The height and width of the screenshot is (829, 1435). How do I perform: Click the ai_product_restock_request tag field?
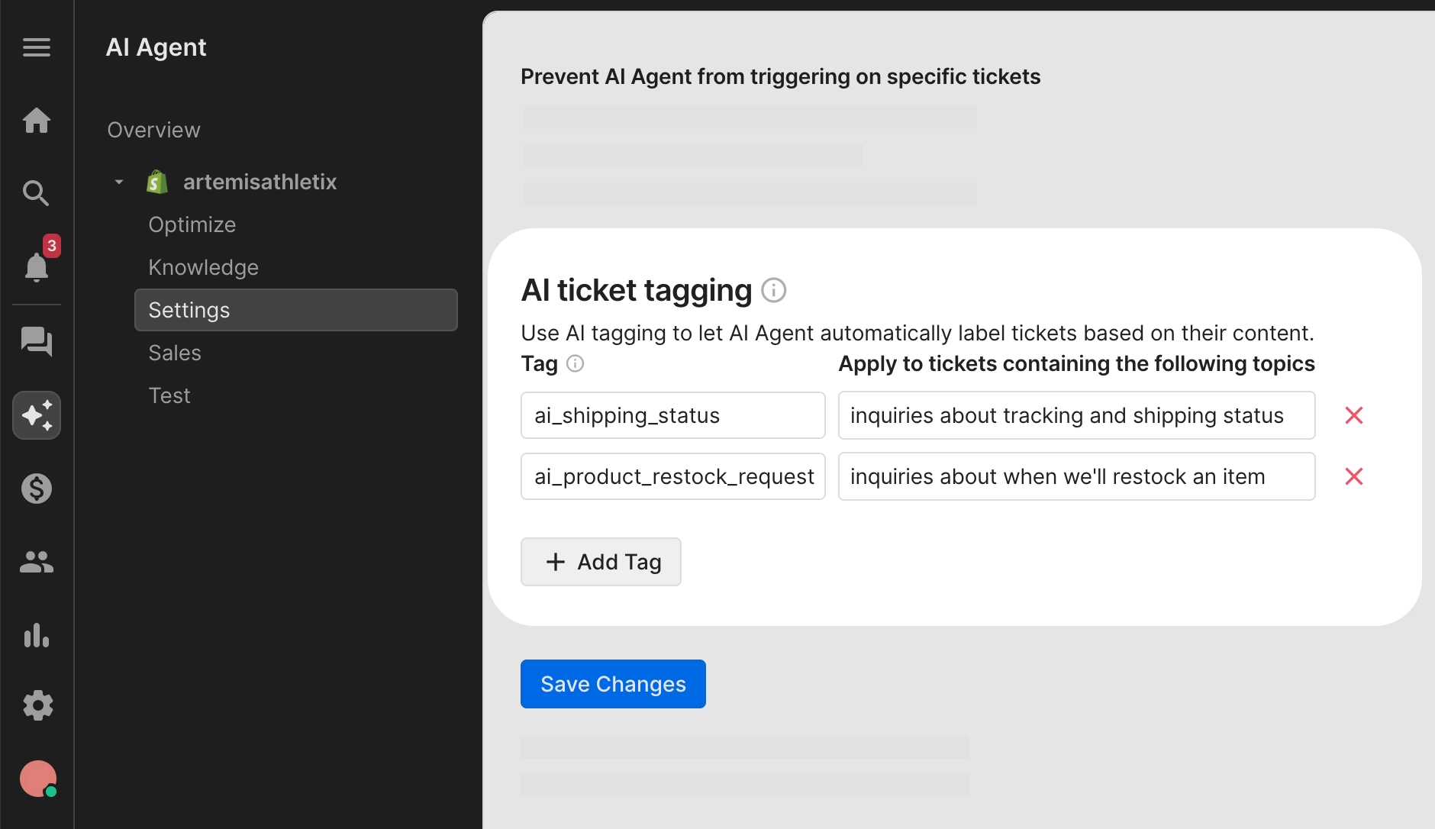[x=672, y=476]
